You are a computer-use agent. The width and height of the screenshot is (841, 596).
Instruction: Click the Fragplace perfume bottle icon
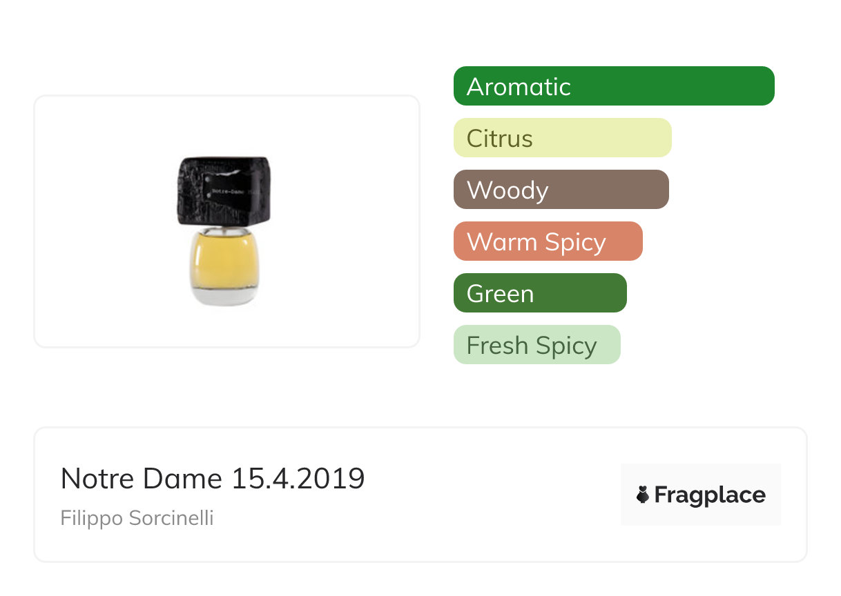pyautogui.click(x=643, y=495)
